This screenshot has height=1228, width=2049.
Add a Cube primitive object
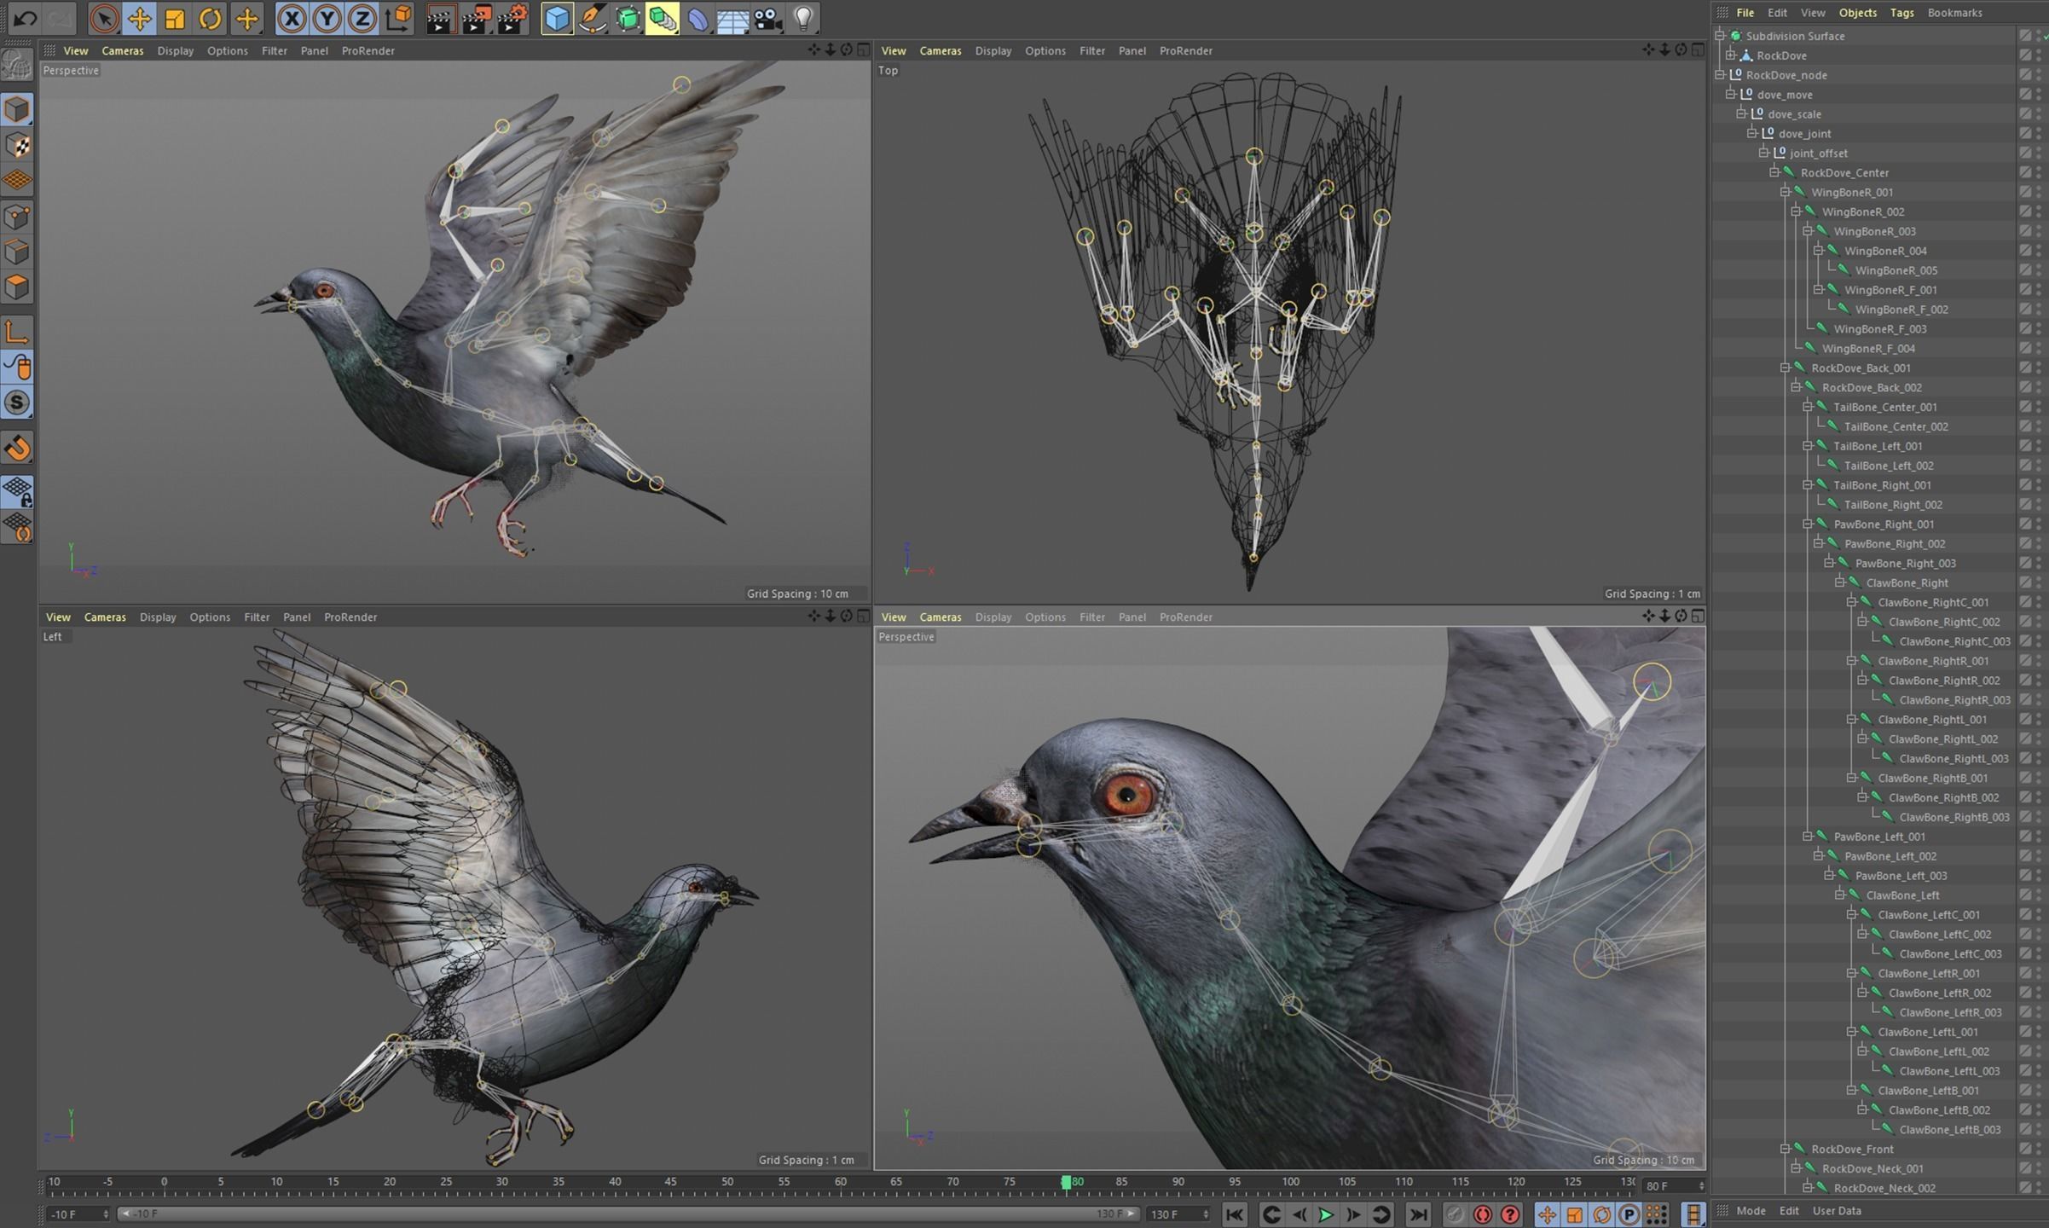click(557, 18)
